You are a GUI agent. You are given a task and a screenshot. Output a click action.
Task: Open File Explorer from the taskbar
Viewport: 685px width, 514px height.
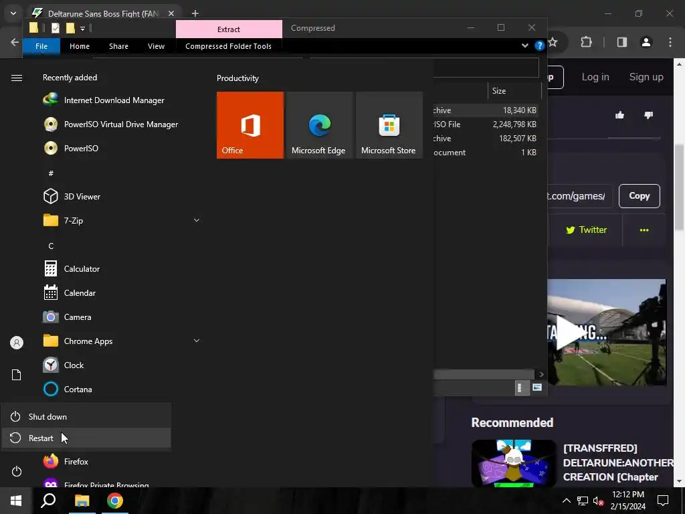tap(82, 501)
